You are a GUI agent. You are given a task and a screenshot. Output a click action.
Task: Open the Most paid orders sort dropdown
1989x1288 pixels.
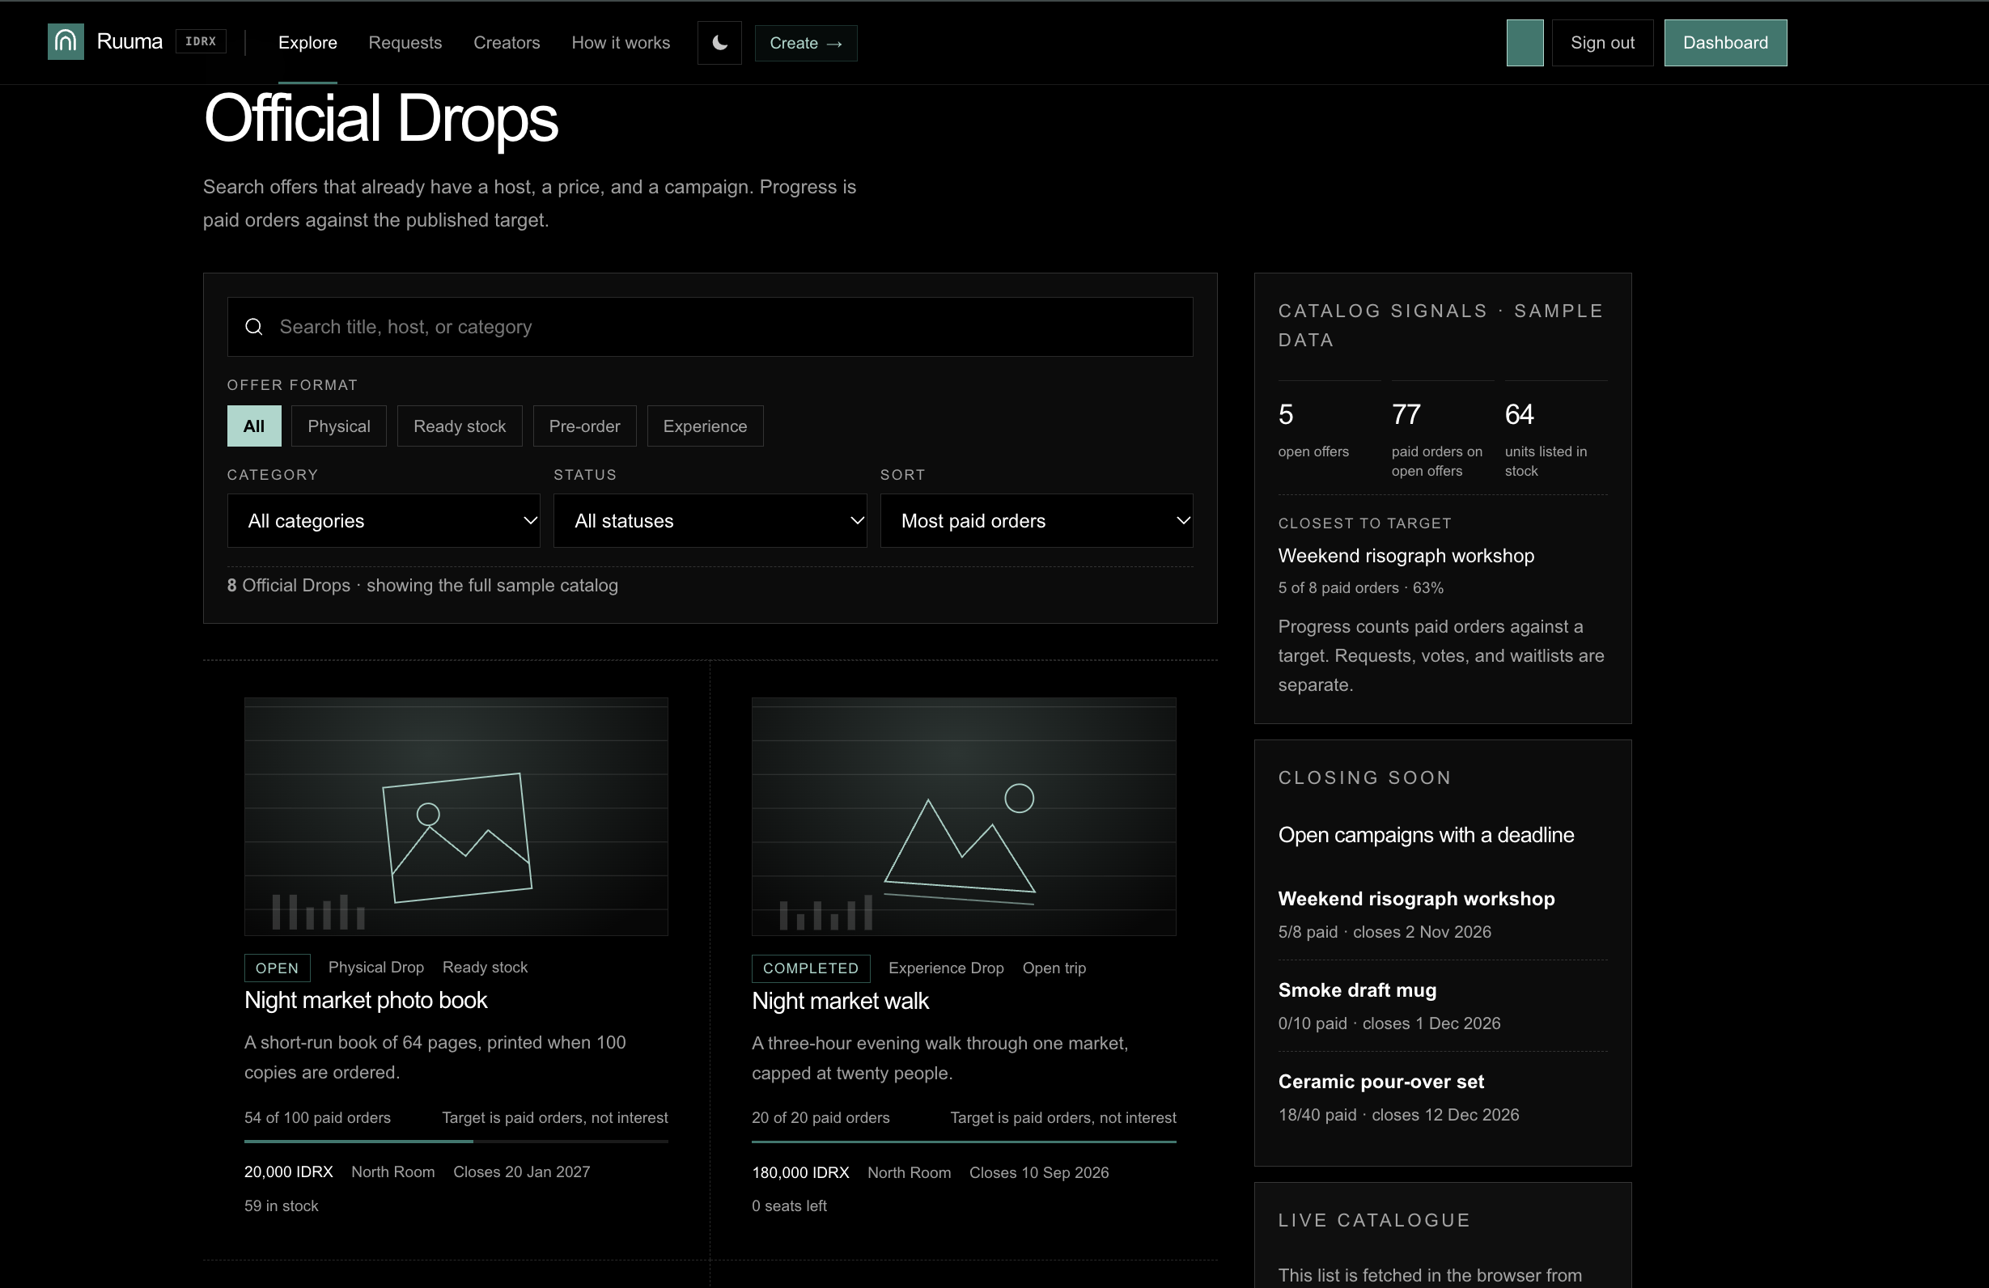1037,521
